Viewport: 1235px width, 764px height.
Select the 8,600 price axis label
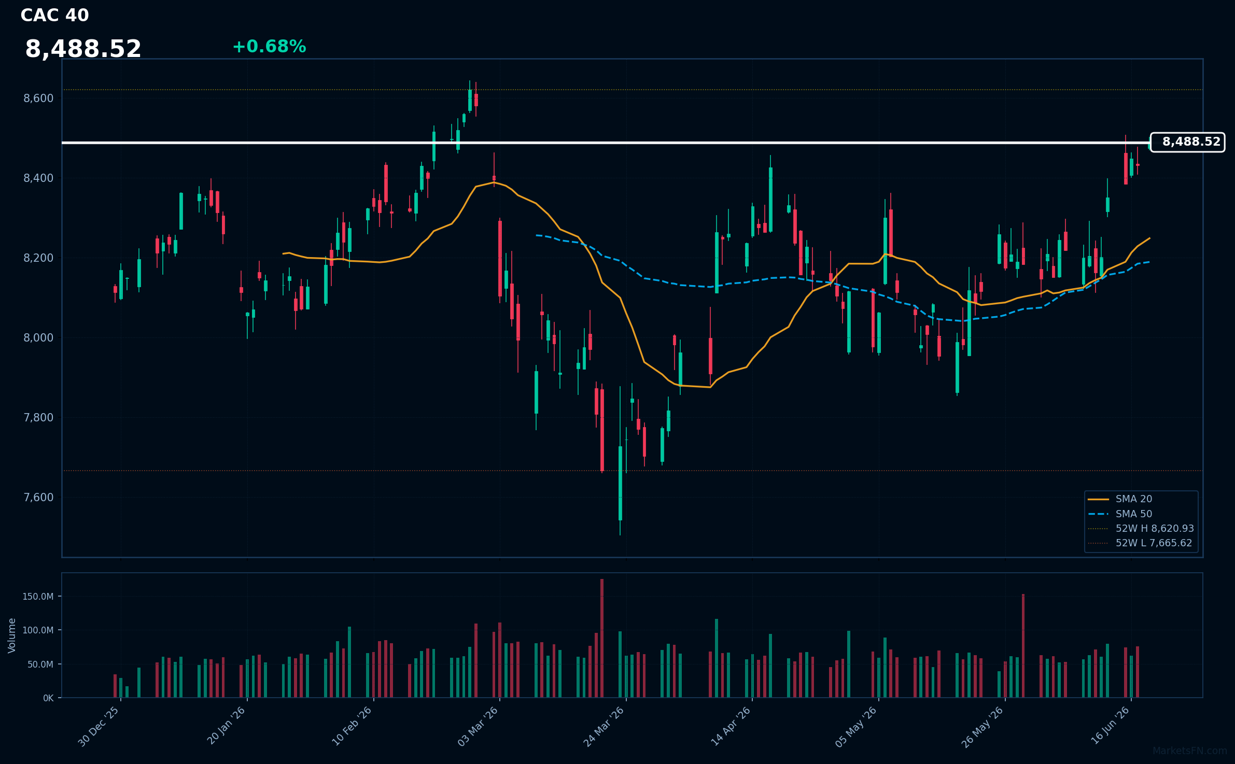click(x=38, y=98)
